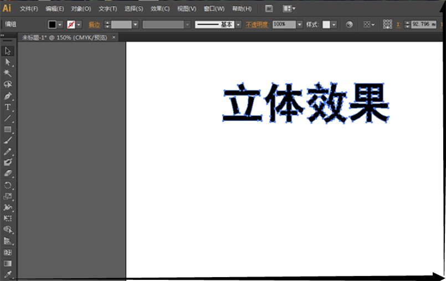
Task: Click the stroke weight input field
Action: coord(121,25)
